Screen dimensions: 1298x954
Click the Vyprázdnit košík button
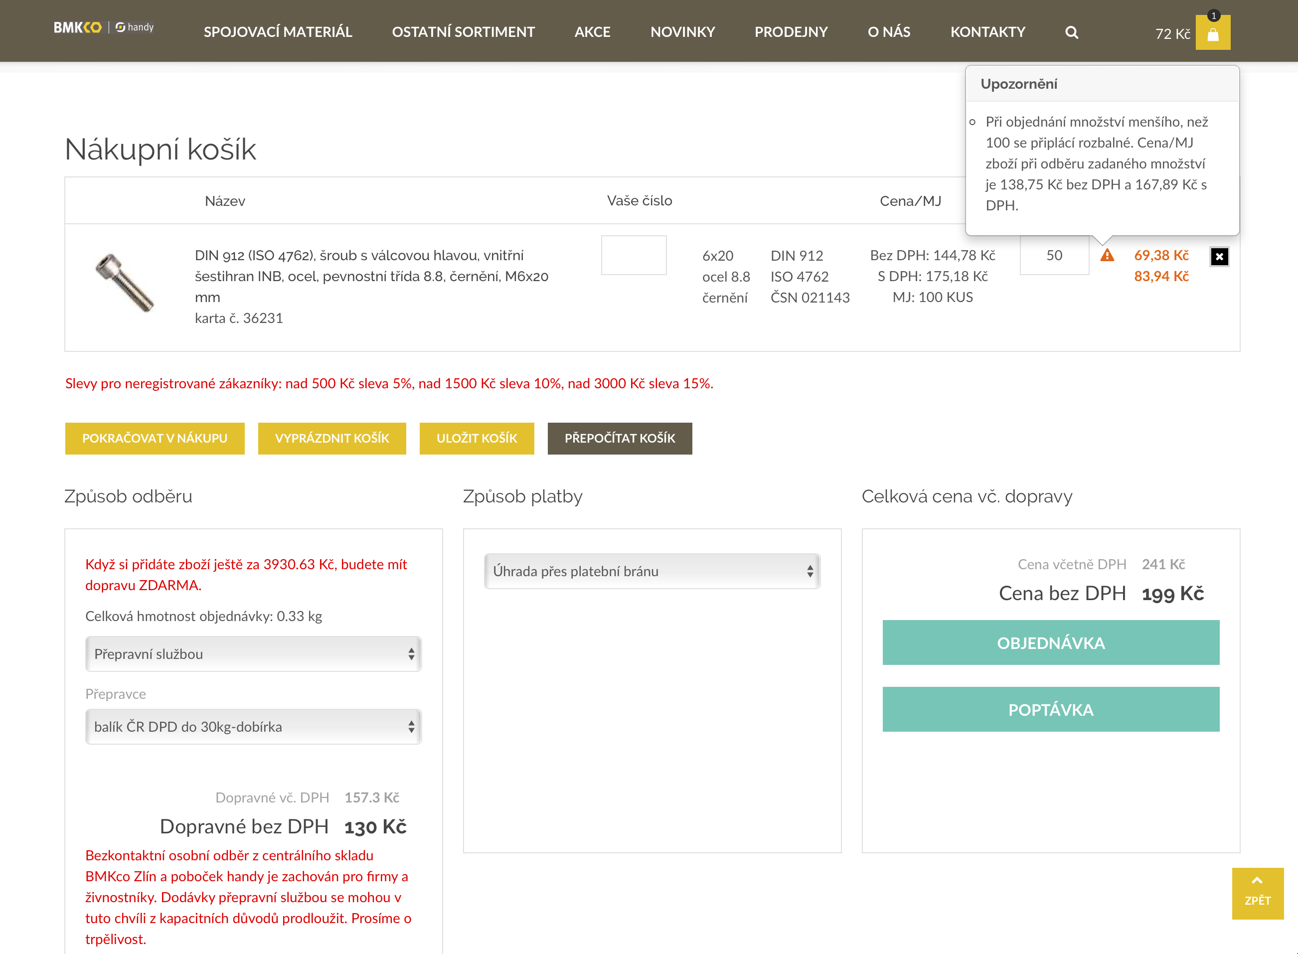[331, 438]
